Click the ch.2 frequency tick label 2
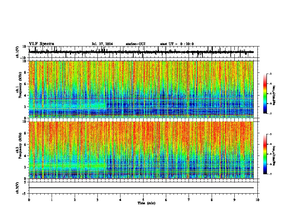 pyautogui.click(x=25, y=167)
